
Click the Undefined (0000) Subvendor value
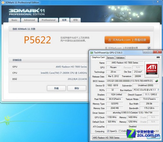tap(146, 85)
